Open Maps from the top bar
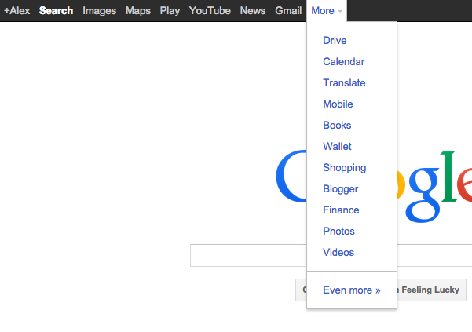Image resolution: width=472 pixels, height=332 pixels. [x=138, y=11]
